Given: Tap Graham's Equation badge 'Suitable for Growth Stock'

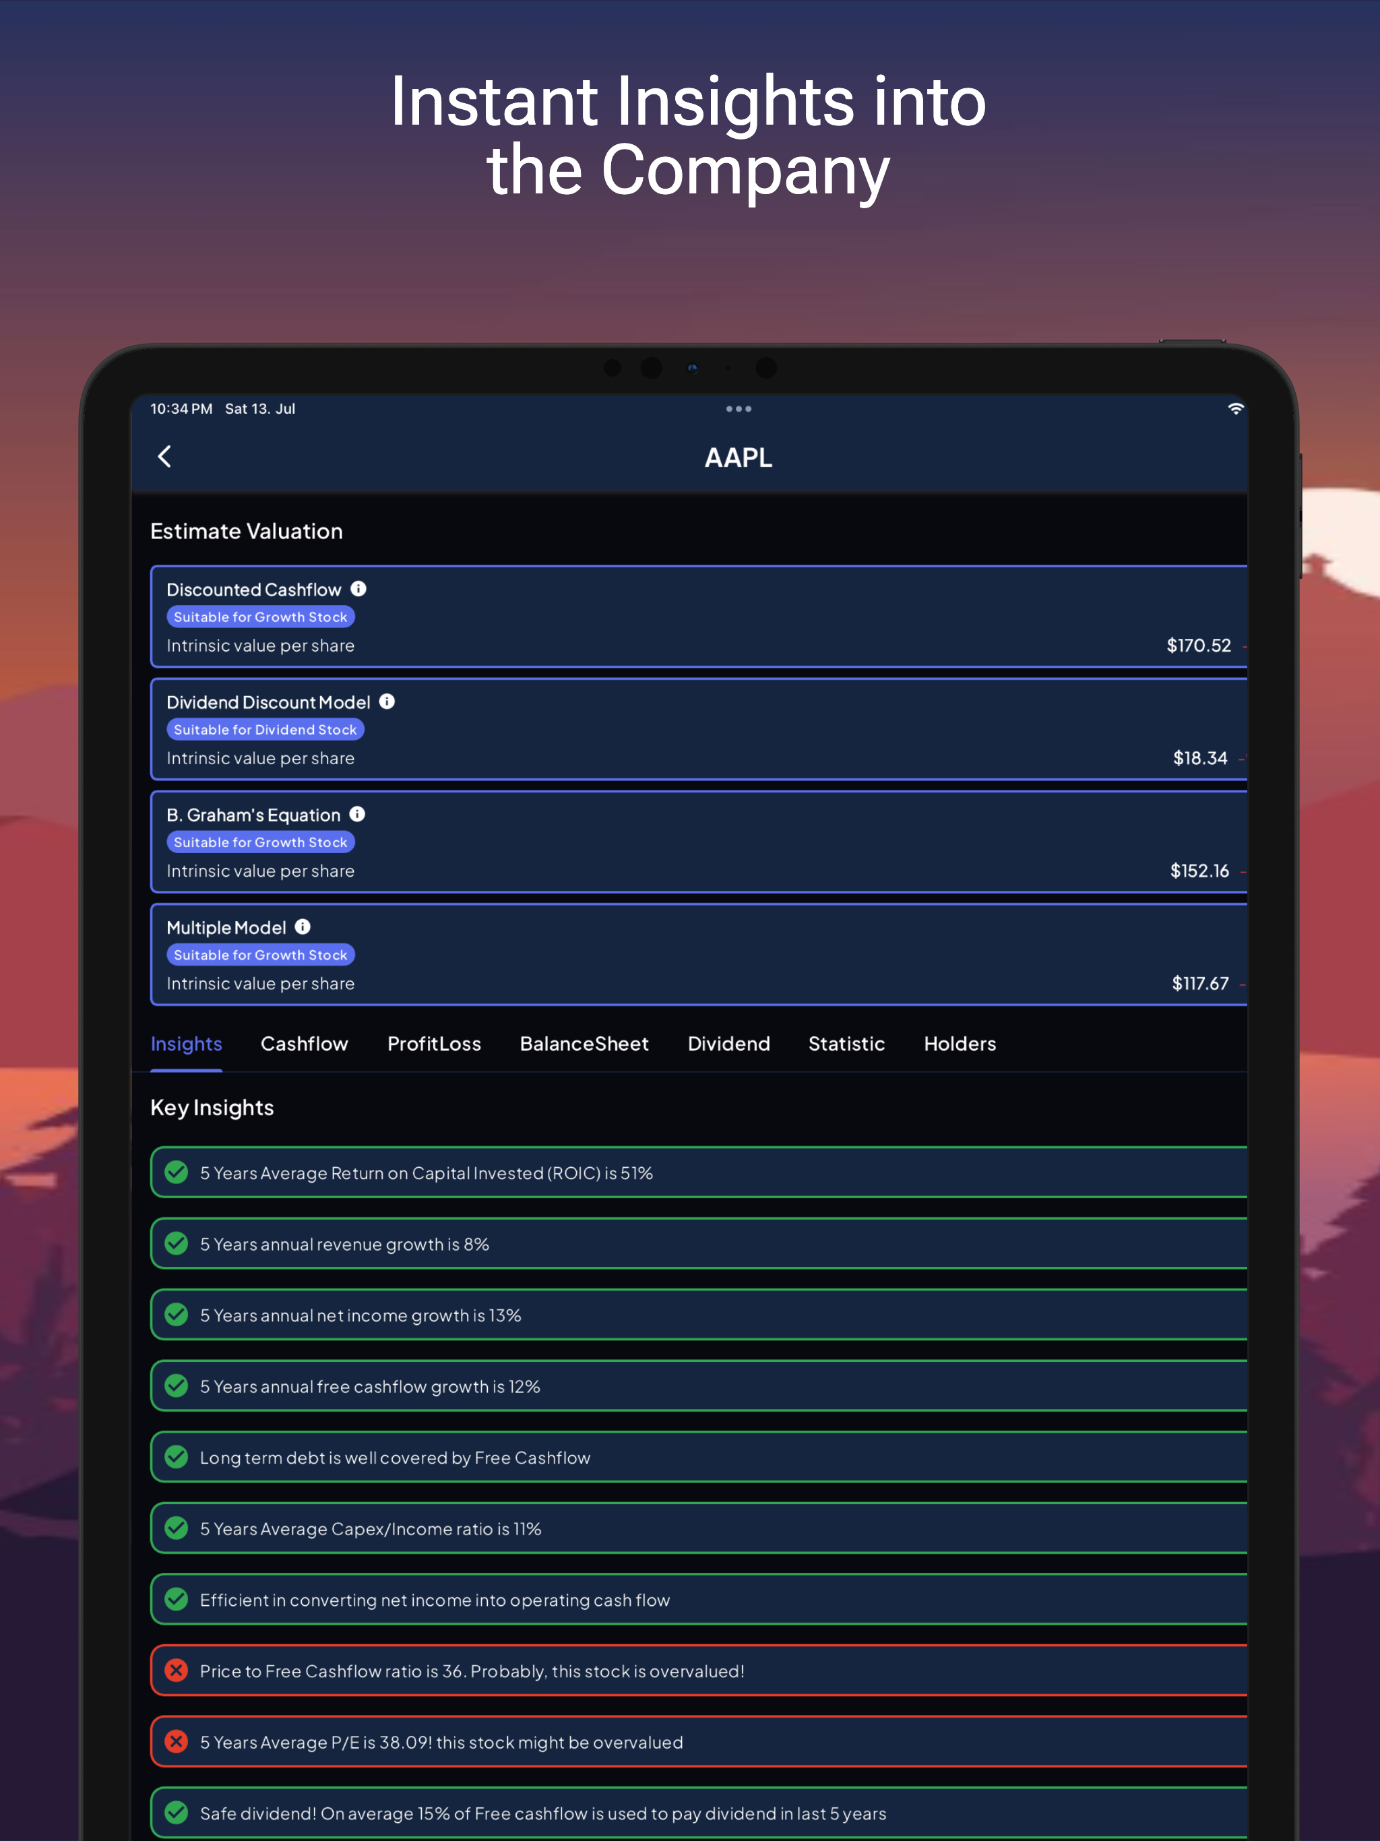Looking at the screenshot, I should click(261, 842).
